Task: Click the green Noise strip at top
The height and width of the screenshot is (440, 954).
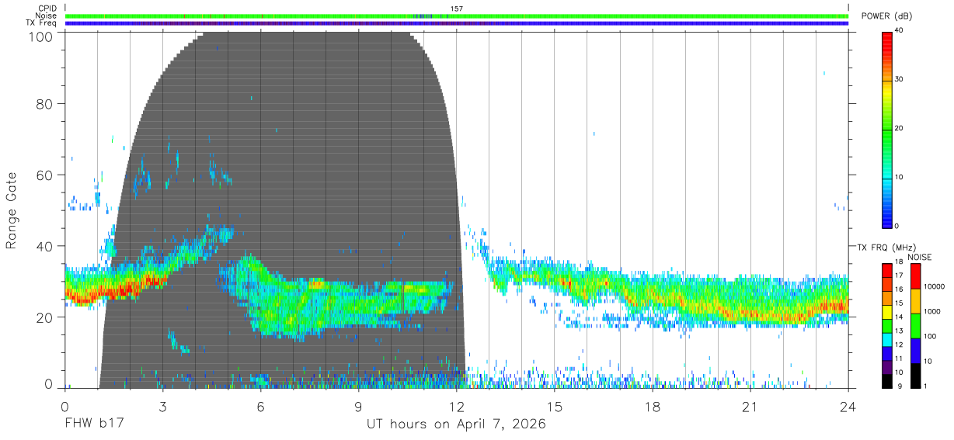Action: click(457, 16)
